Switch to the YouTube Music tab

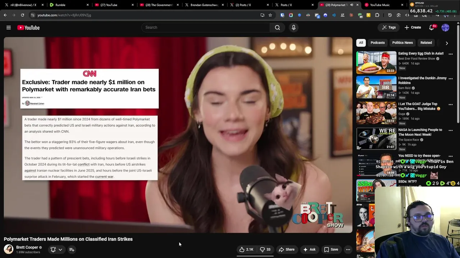tap(383, 5)
